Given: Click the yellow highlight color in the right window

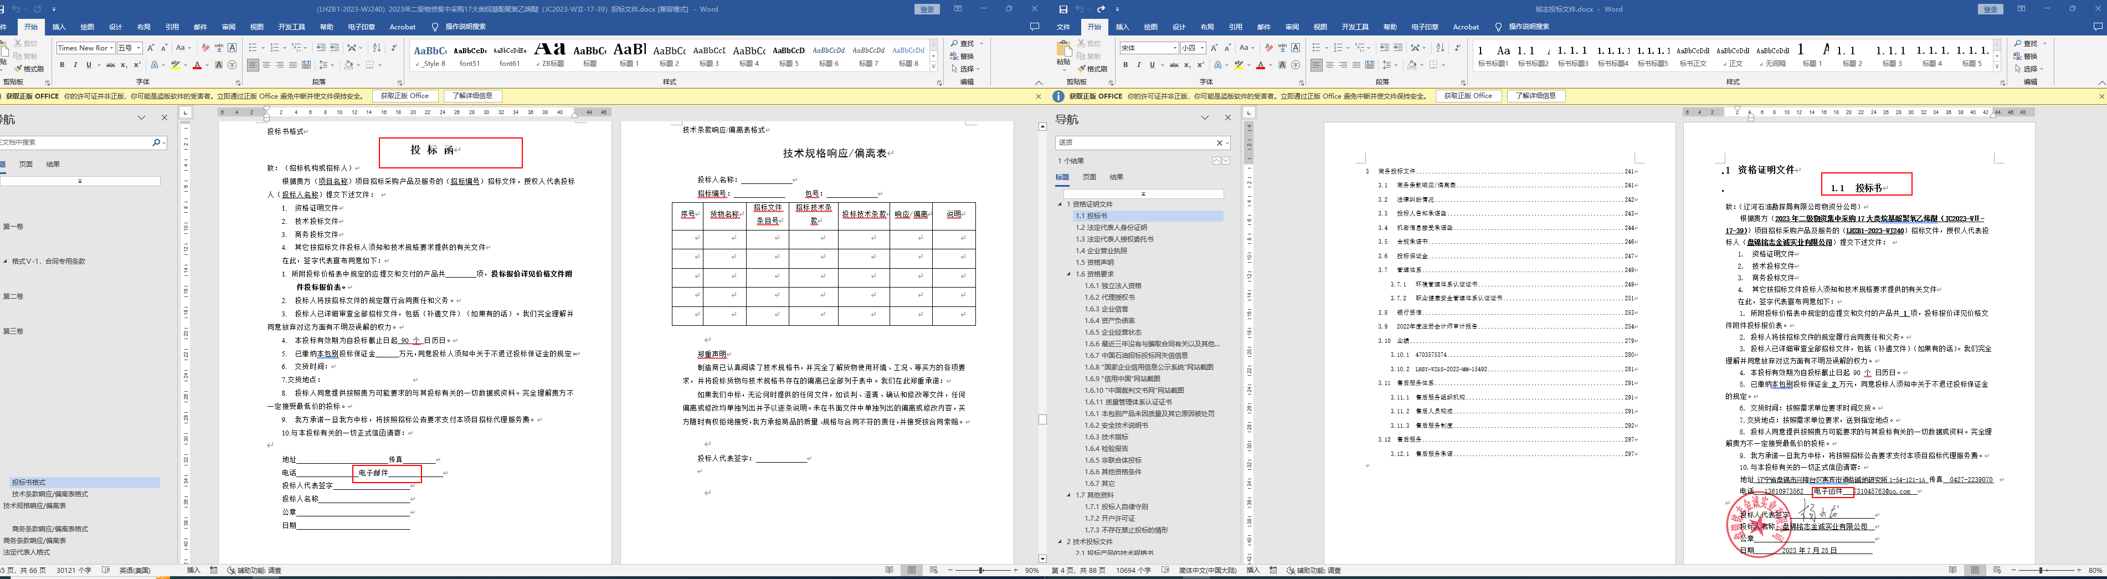Looking at the screenshot, I should 1239,65.
